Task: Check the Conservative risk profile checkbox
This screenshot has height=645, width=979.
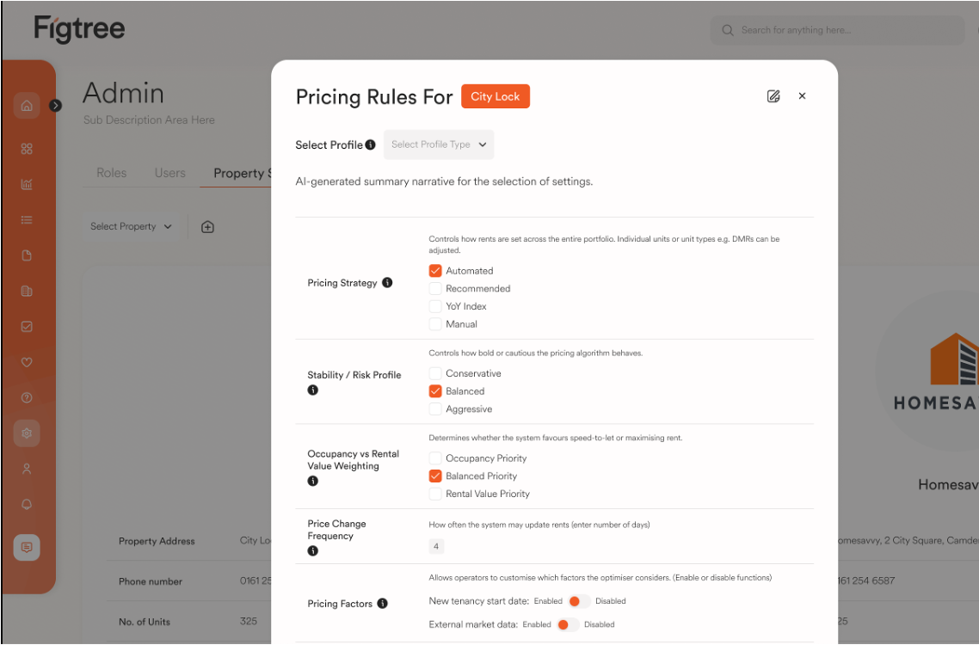Action: pos(435,373)
